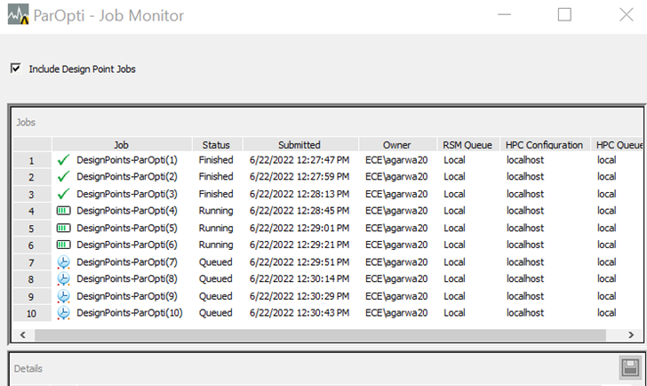Sort by the Job column header
Viewport: 647px width, 386px height.
click(122, 145)
